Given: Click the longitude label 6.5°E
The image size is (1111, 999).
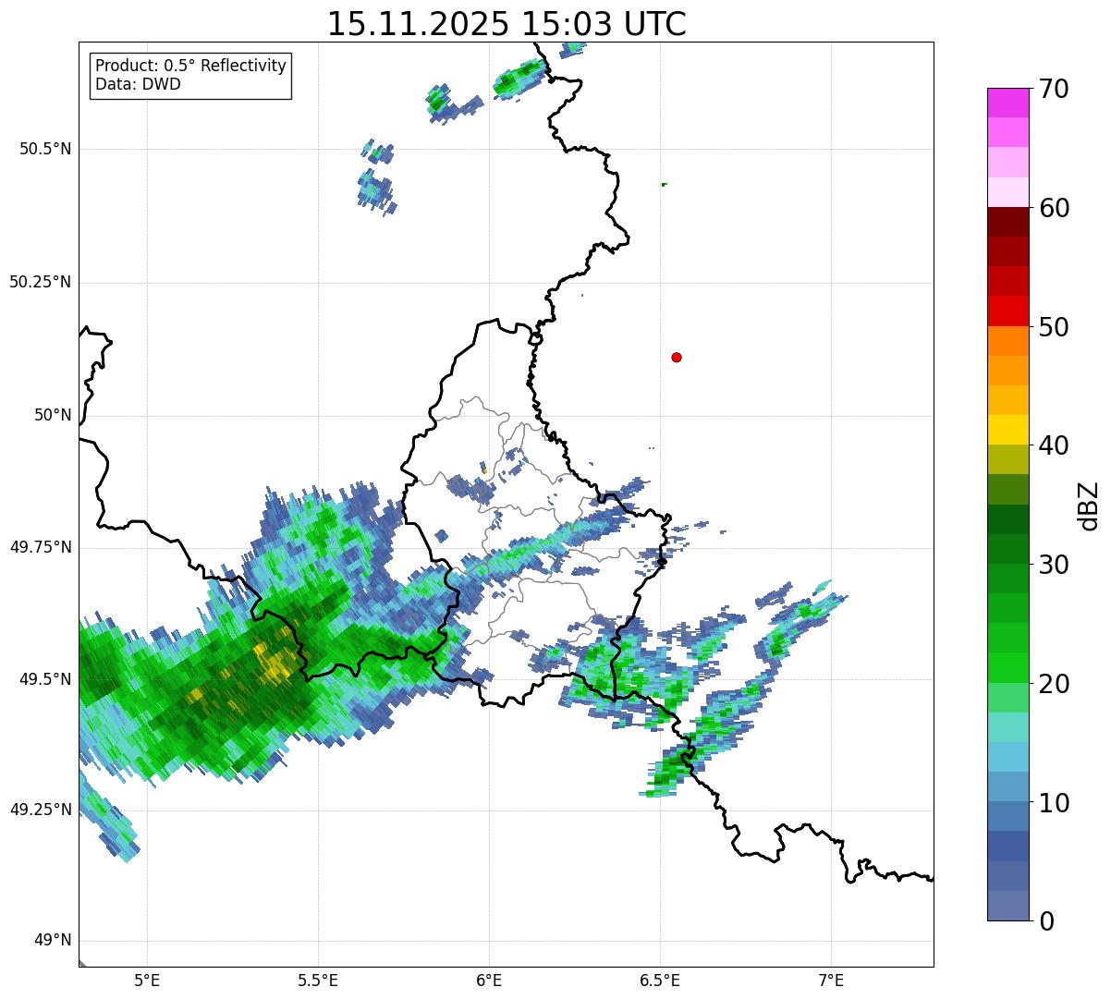Looking at the screenshot, I should click(x=660, y=981).
